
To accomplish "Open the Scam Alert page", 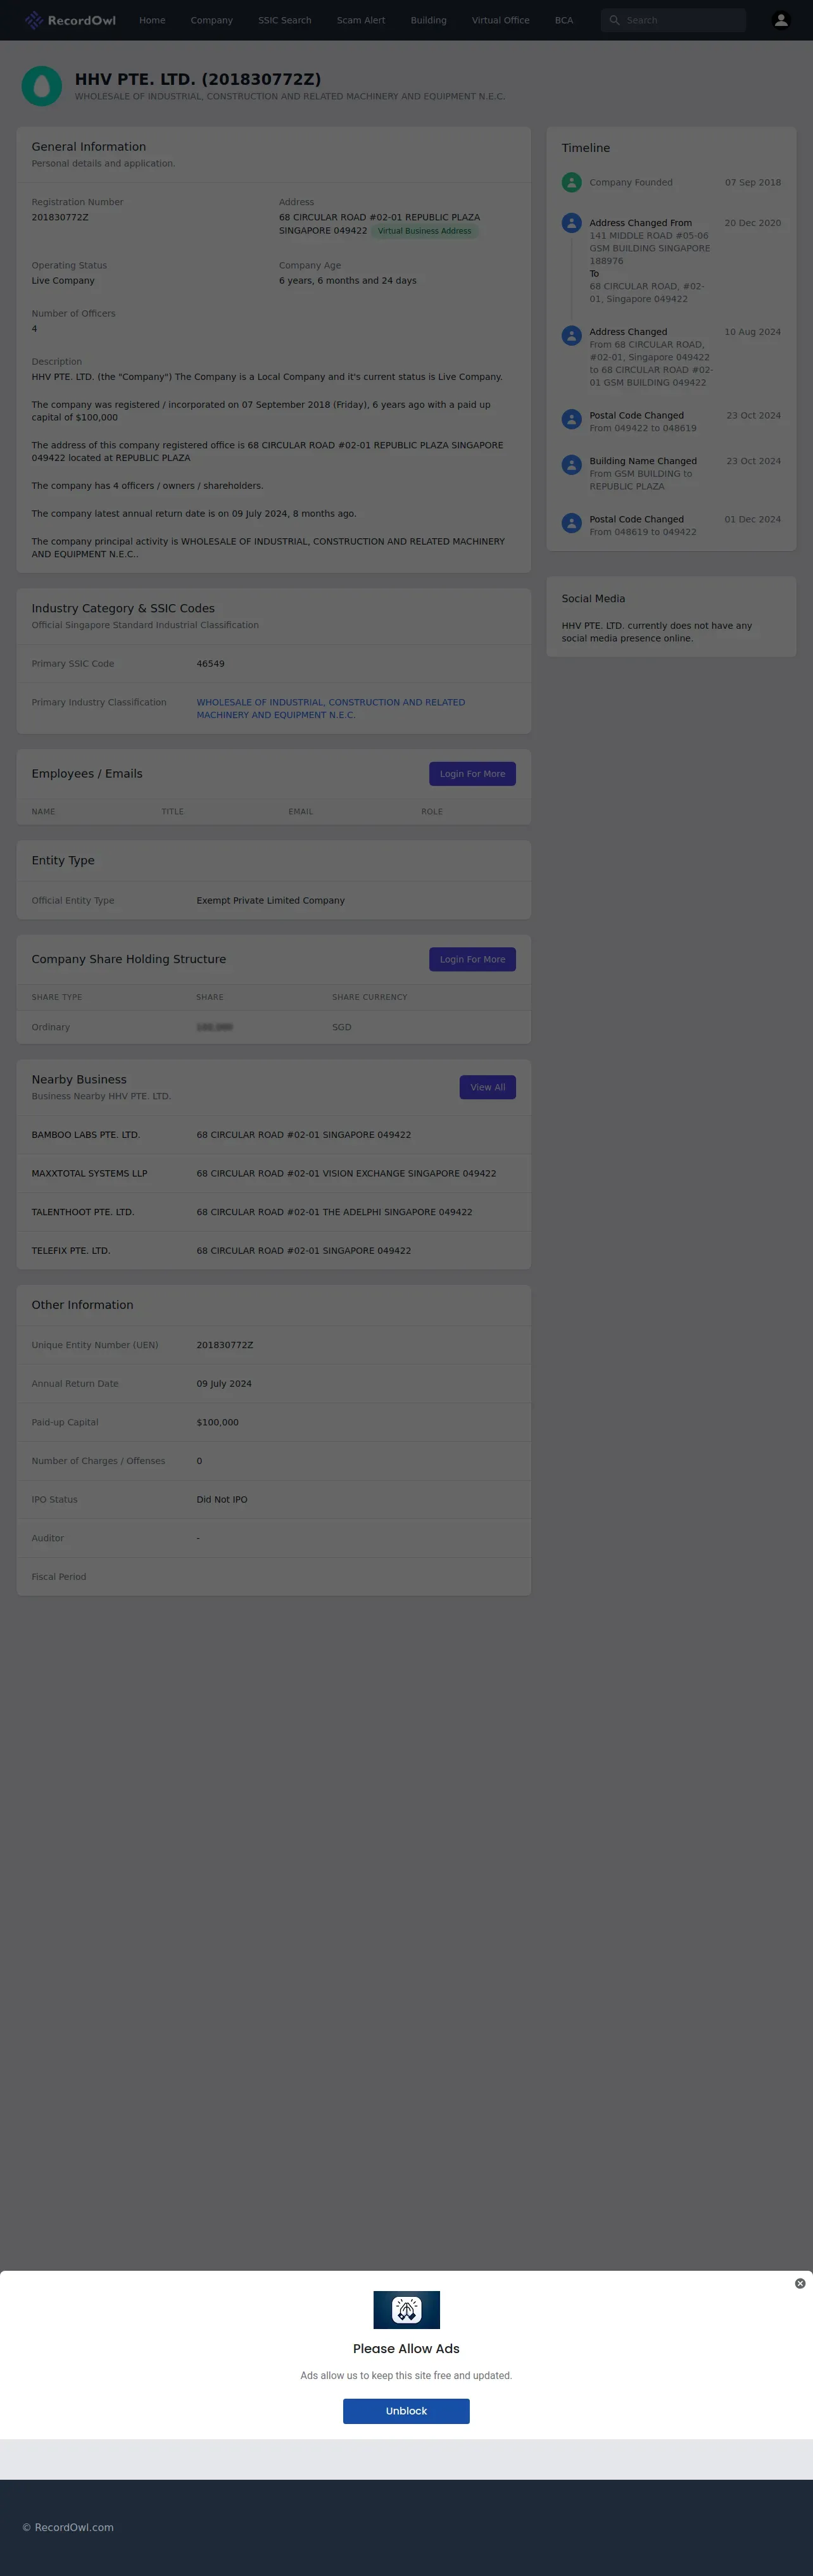I will pyautogui.click(x=361, y=20).
